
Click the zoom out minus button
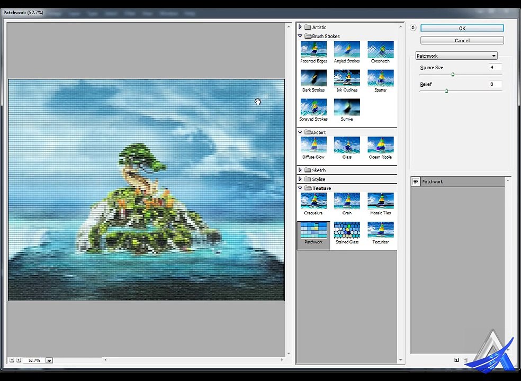(12, 360)
